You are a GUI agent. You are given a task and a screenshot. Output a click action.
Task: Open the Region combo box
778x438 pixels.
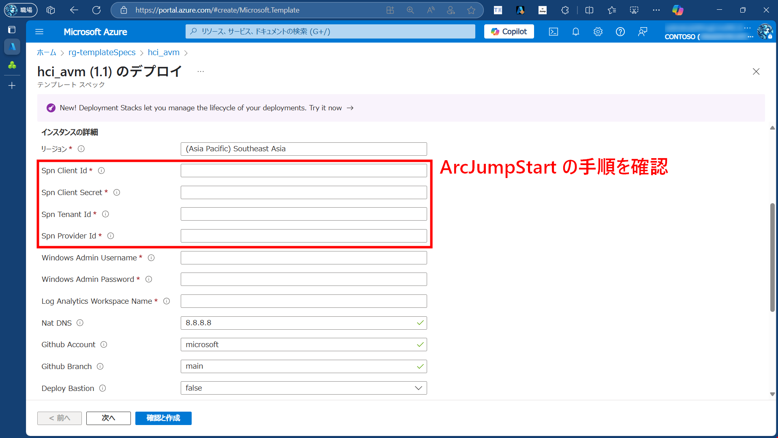304,149
